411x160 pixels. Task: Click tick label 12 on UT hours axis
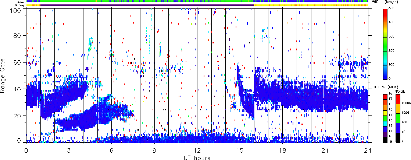197,150
